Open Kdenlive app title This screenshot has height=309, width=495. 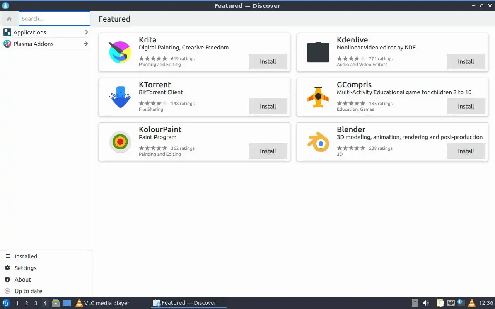352,40
